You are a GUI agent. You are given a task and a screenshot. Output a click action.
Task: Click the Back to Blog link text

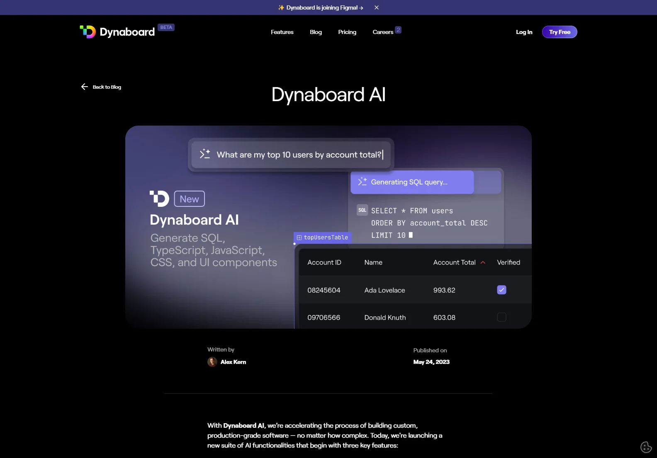[x=107, y=87]
